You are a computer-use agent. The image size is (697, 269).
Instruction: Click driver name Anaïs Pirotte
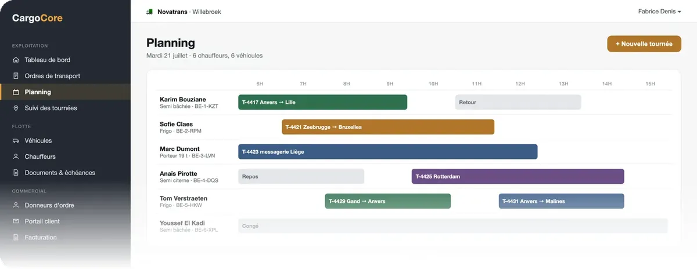[178, 173]
